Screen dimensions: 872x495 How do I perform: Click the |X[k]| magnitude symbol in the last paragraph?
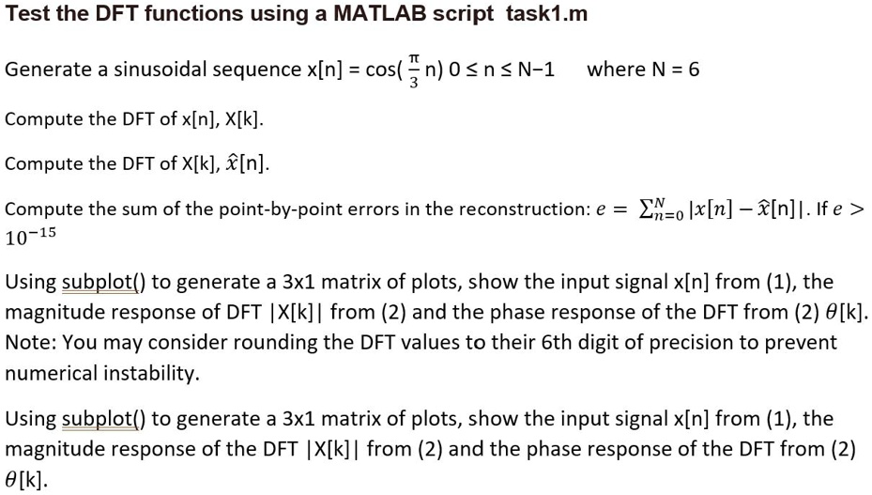point(333,449)
